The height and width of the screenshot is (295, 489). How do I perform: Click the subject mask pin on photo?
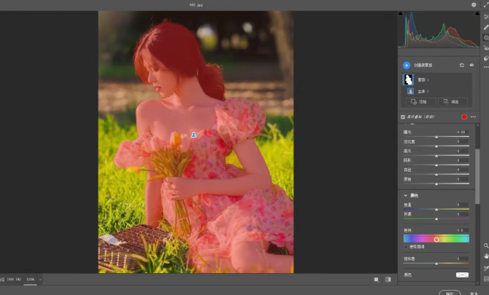[193, 135]
